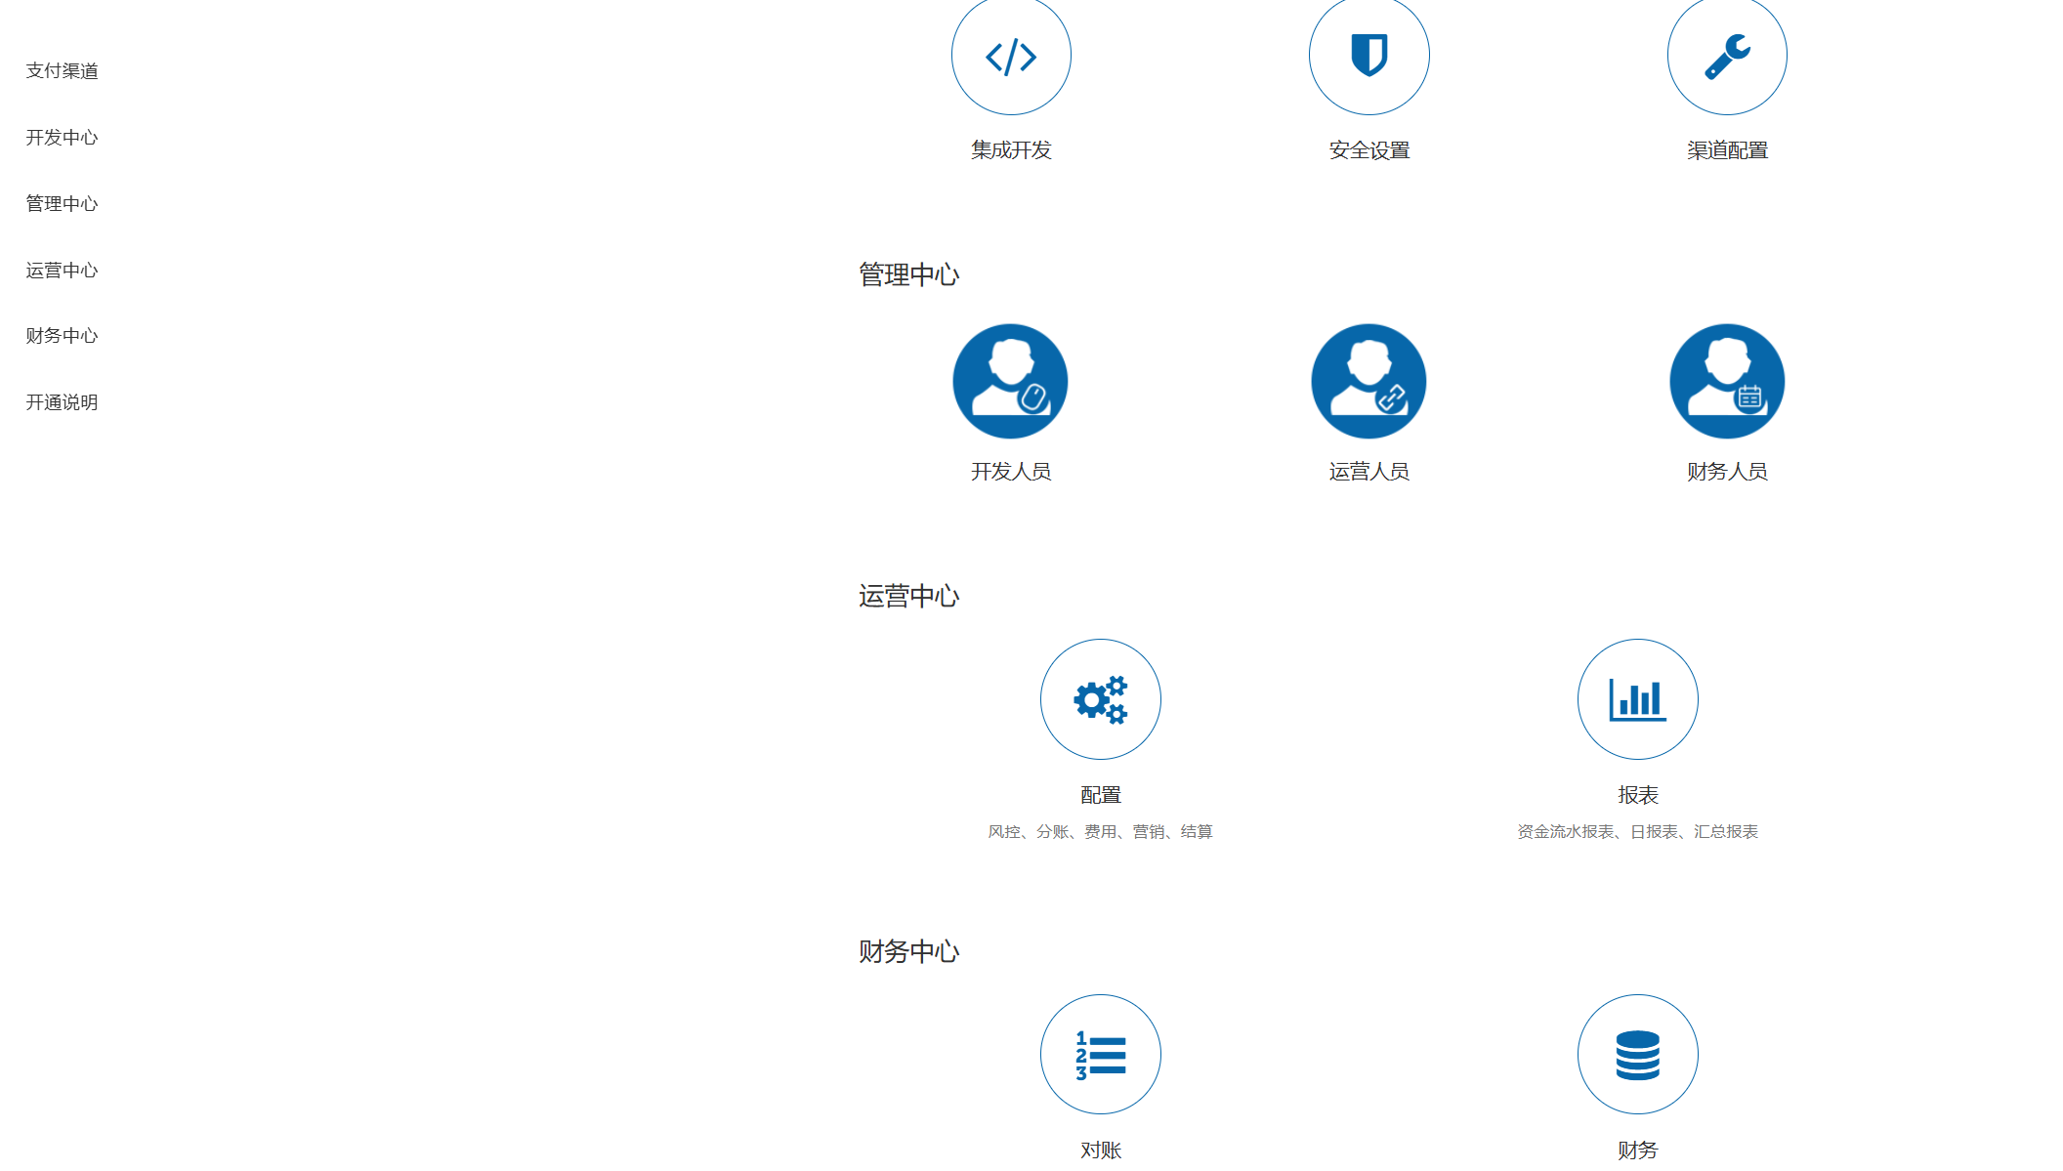2063x1171 pixels.
Task: Select 开发中心 from the sidebar
Action: point(61,138)
